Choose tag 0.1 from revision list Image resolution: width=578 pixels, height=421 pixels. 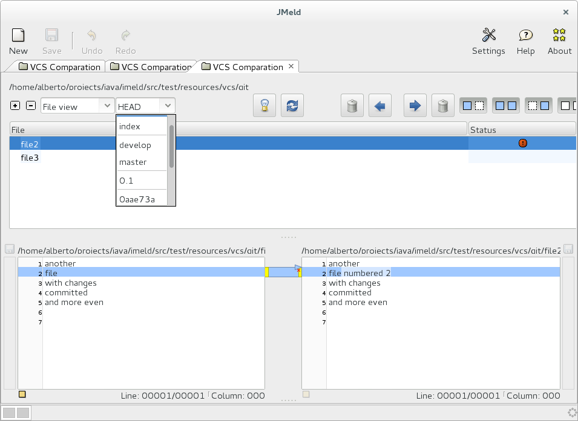pyautogui.click(x=142, y=181)
